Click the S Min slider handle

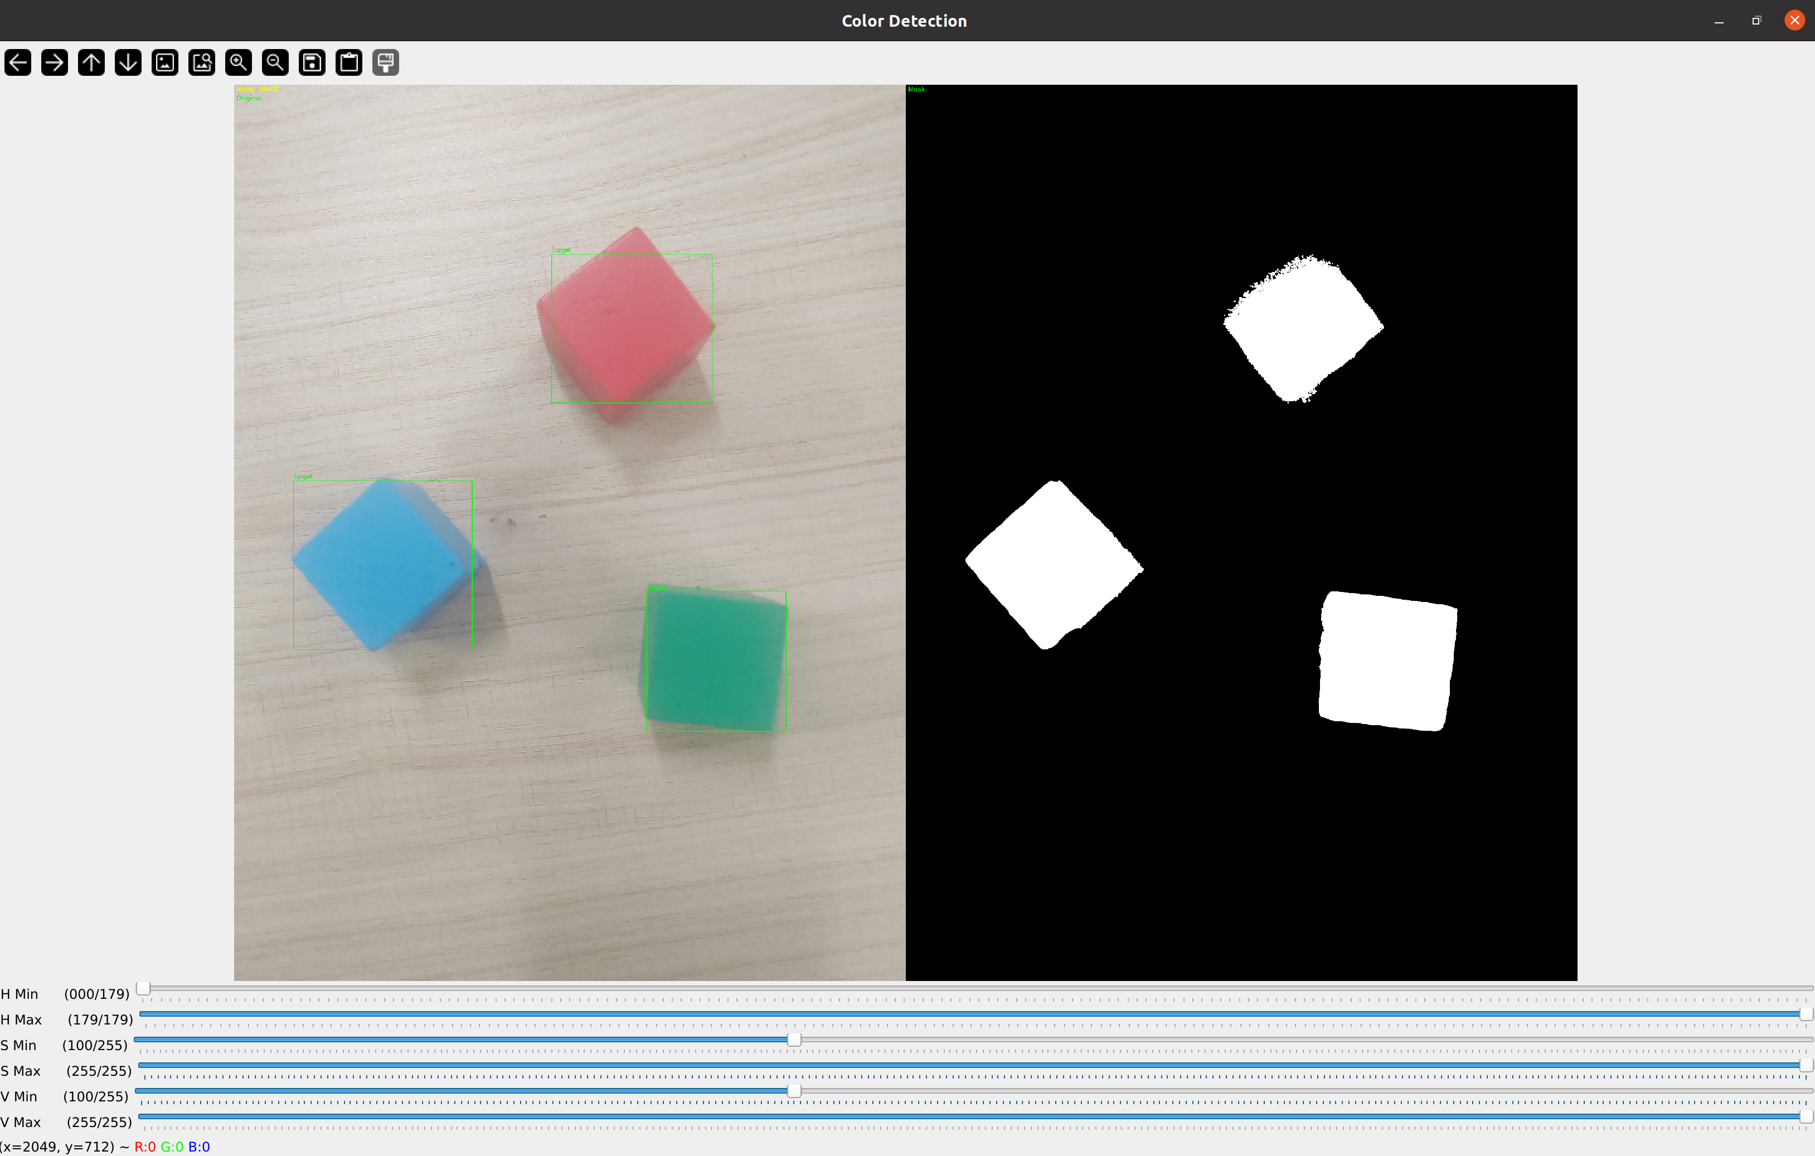coord(794,1039)
